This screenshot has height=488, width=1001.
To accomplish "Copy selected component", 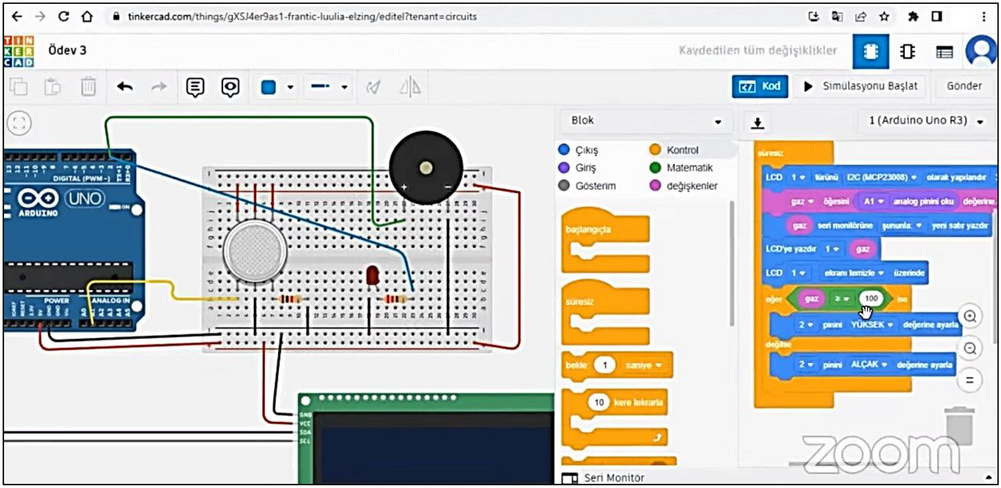I will 19,87.
